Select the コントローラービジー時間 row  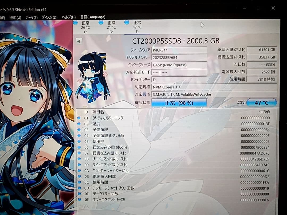[176, 171]
